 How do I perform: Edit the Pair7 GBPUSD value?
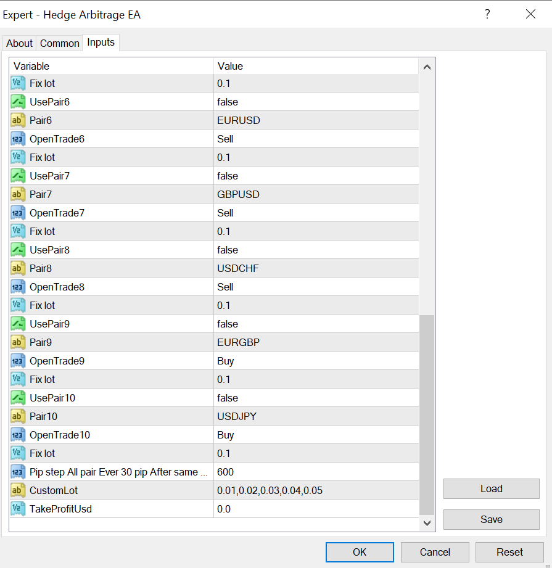coord(316,194)
